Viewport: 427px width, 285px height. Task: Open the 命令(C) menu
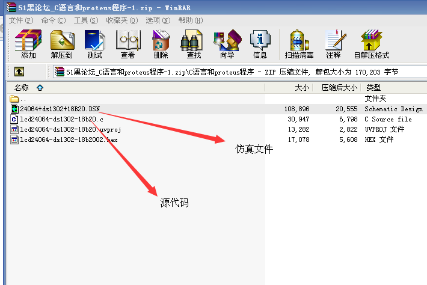coord(54,20)
